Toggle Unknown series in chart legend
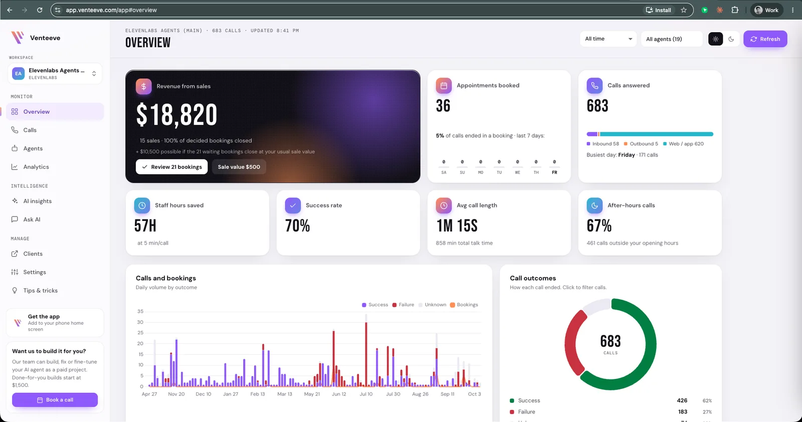Screen dimensions: 802x422 pos(432,305)
